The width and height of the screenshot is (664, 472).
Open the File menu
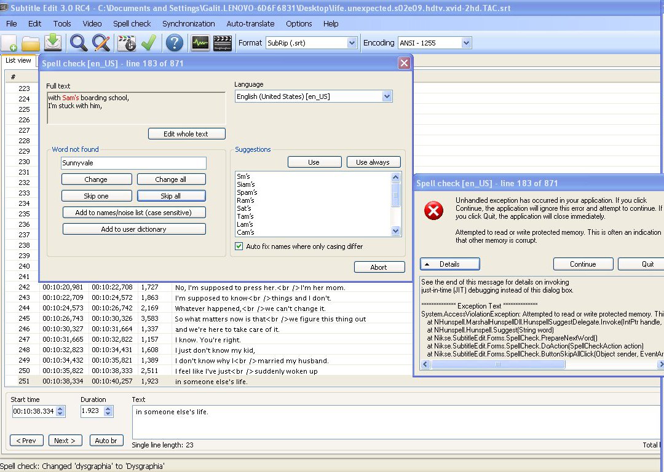pyautogui.click(x=12, y=24)
